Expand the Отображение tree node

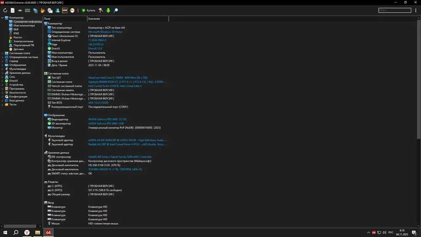pos(3,65)
